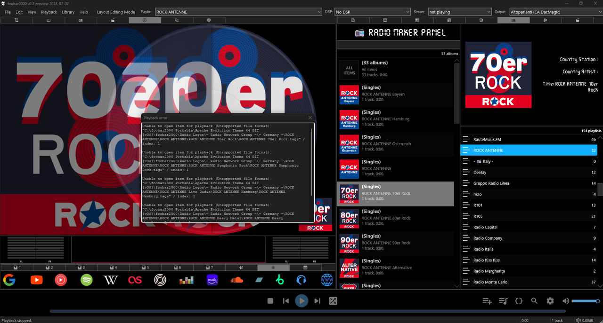Open the Deezer equalizer-bars icon
Screen dimensions: 603x323
tap(187, 280)
